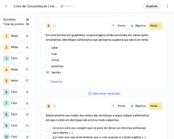Image resolution: width=174 pixels, height=139 pixels.
Task: Click the info icon beside question 1
Action: click(54, 26)
